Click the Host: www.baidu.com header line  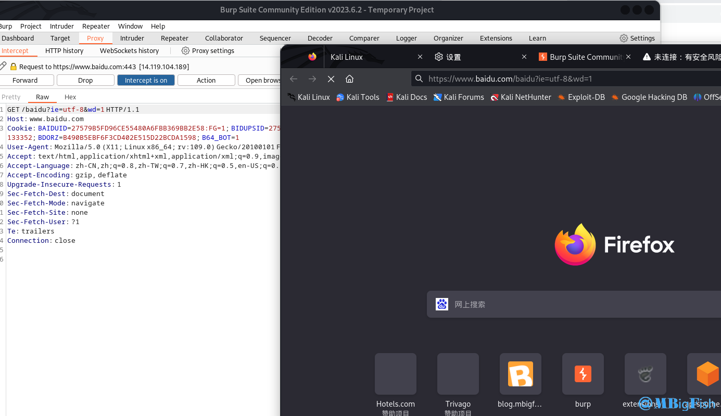pos(45,119)
